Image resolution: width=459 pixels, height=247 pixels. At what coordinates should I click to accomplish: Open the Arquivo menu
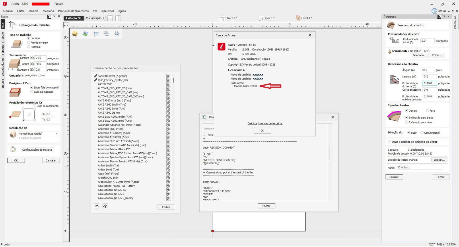coord(8,11)
